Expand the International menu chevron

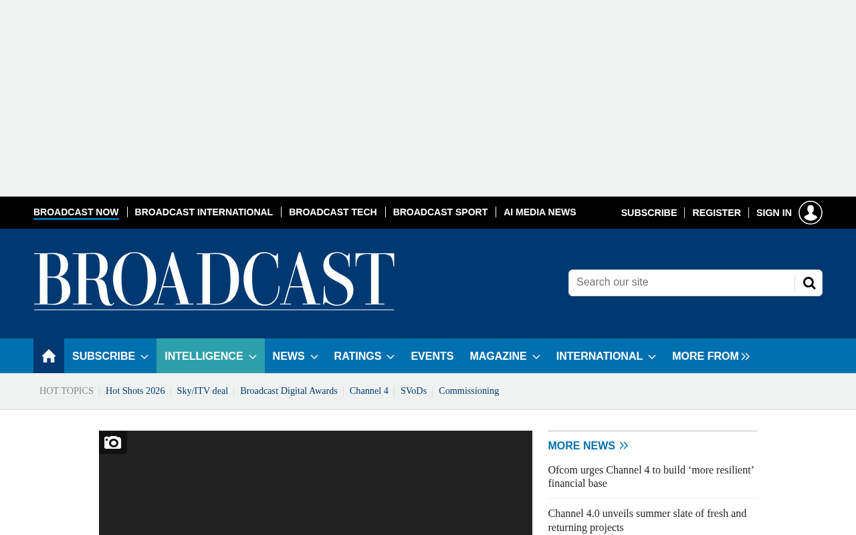(x=652, y=357)
